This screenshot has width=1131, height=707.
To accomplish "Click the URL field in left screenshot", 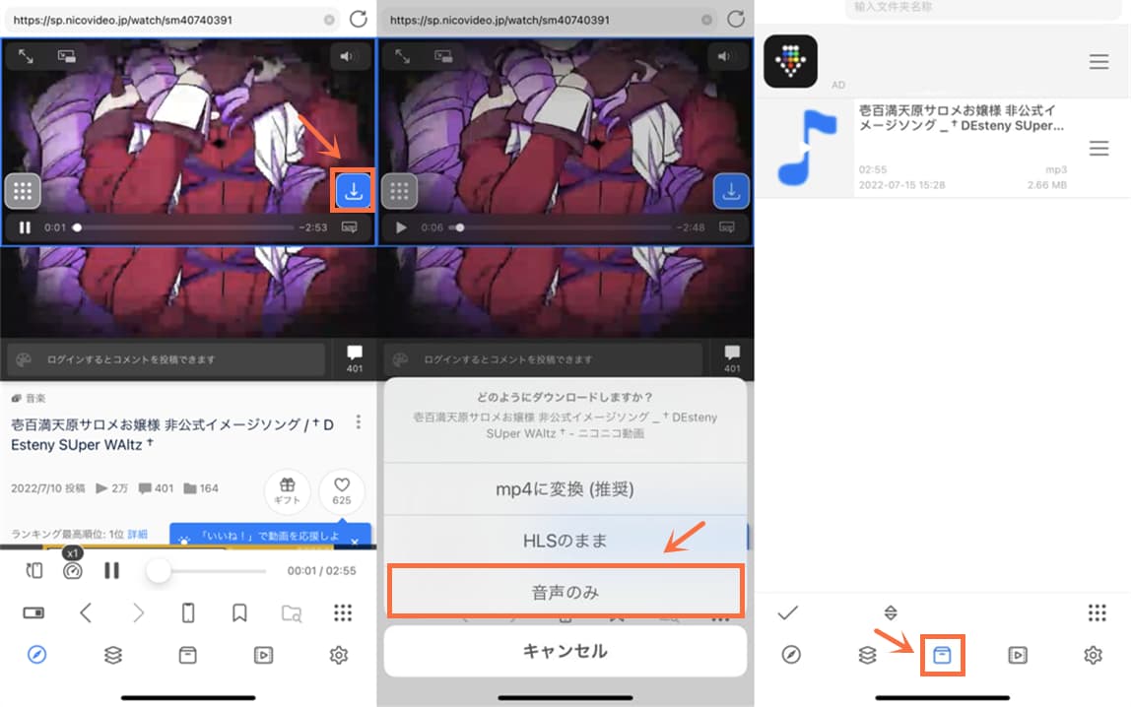I will coord(171,20).
